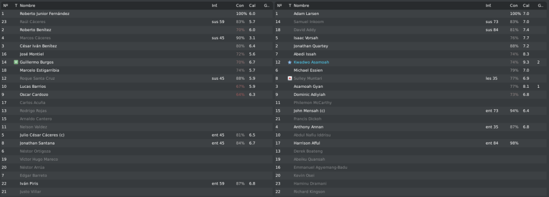
Task: Sort right table by Cal column header
Action: [x=526, y=5]
